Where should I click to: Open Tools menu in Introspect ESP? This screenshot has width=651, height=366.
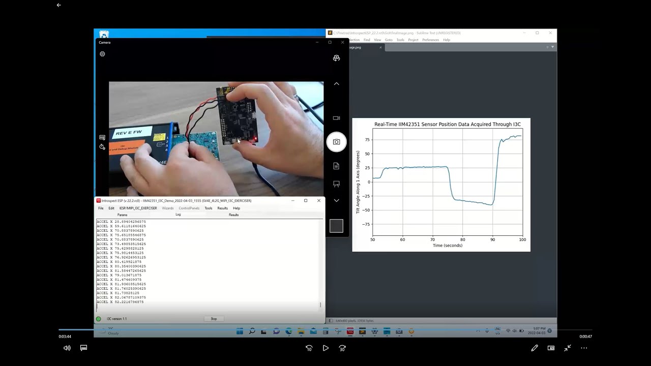click(209, 208)
